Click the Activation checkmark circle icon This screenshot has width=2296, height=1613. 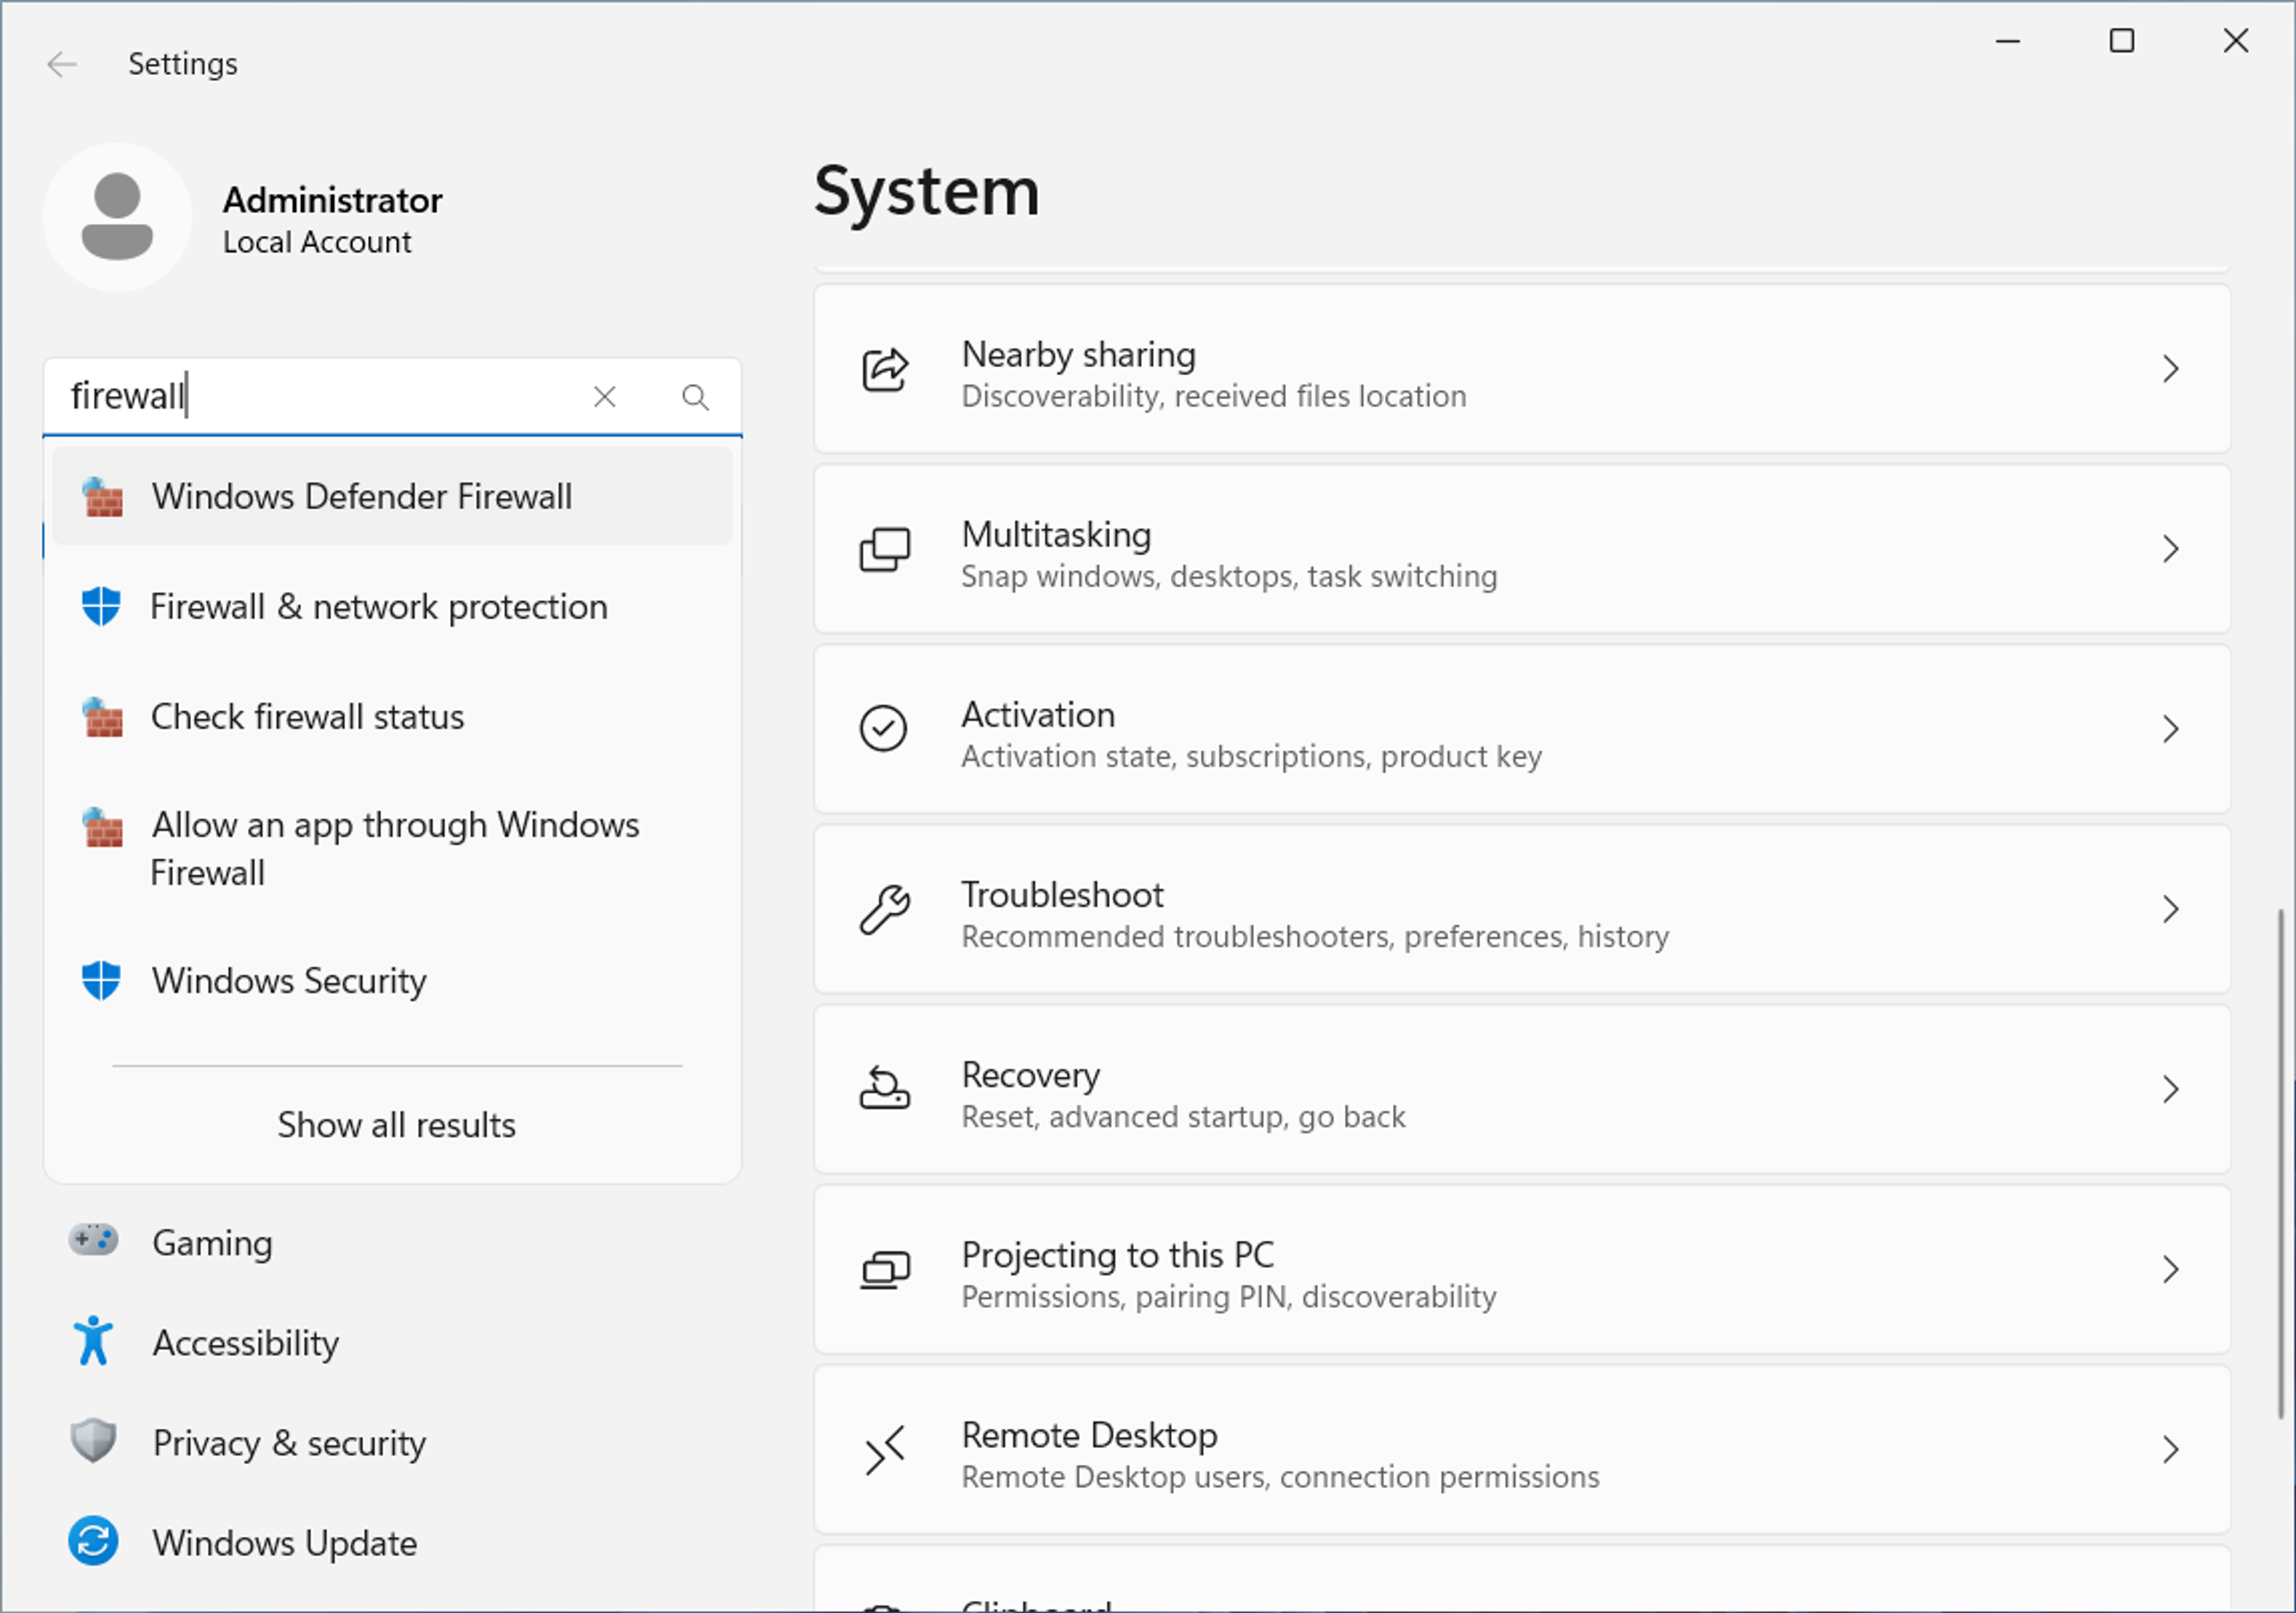pyautogui.click(x=884, y=728)
